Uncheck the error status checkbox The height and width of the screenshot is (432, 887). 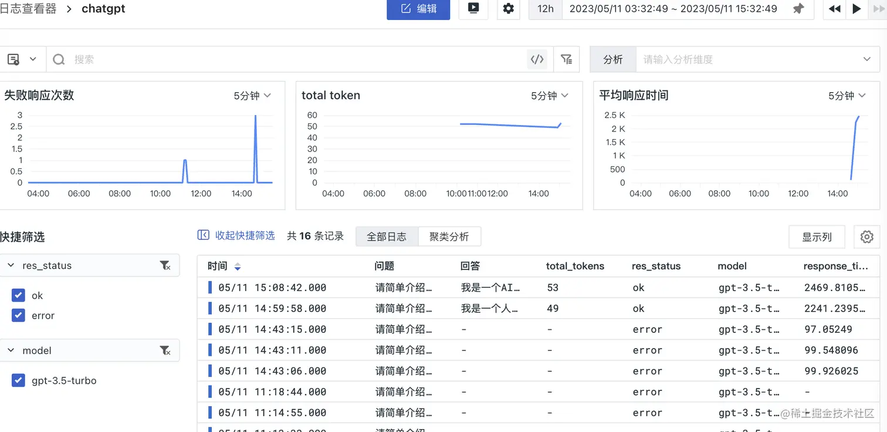[18, 315]
